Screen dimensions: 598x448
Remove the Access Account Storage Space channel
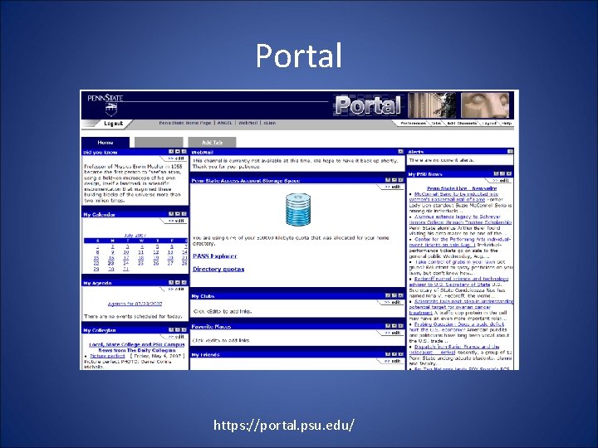coord(401,180)
